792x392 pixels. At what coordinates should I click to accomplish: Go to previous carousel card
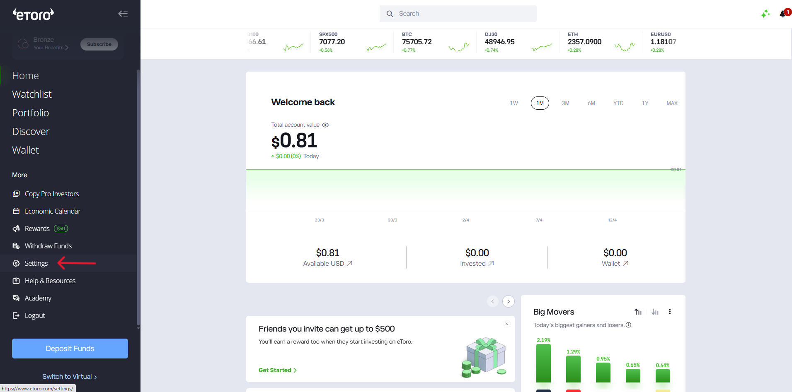[493, 301]
